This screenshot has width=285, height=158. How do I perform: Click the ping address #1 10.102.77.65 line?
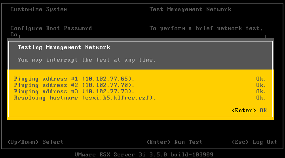point(74,79)
